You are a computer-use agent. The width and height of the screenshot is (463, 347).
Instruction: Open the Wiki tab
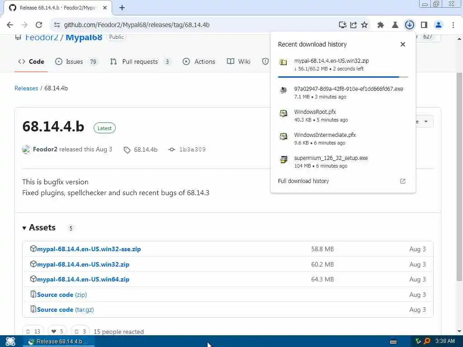(x=239, y=61)
